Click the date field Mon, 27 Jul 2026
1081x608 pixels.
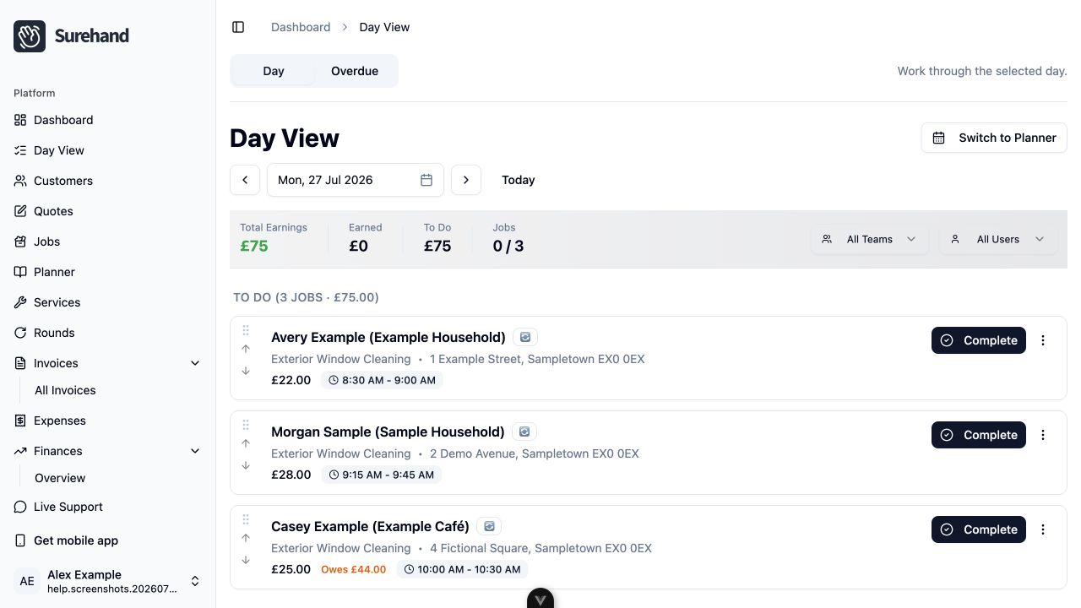356,180
